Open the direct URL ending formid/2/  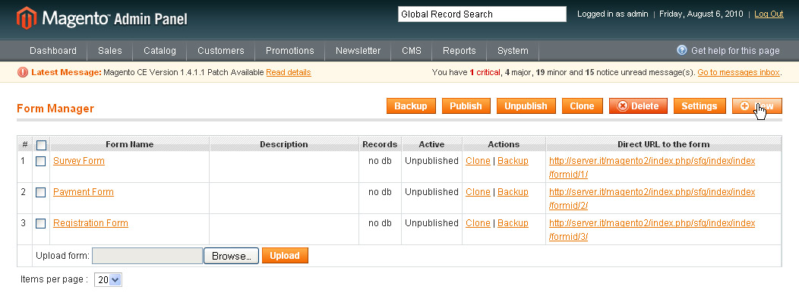pos(652,199)
